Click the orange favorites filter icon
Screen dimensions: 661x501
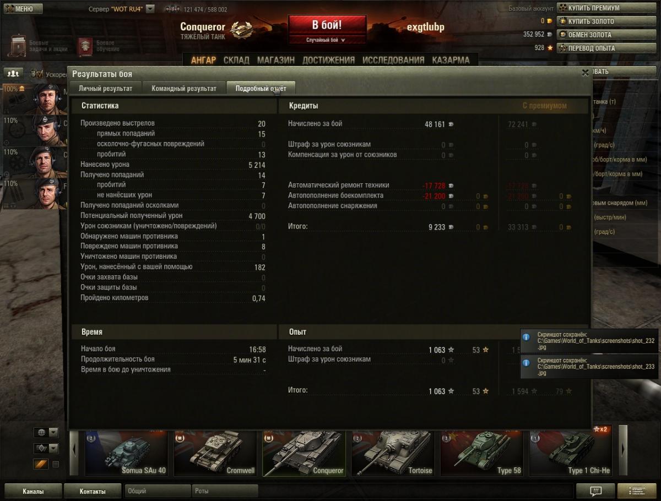click(41, 464)
